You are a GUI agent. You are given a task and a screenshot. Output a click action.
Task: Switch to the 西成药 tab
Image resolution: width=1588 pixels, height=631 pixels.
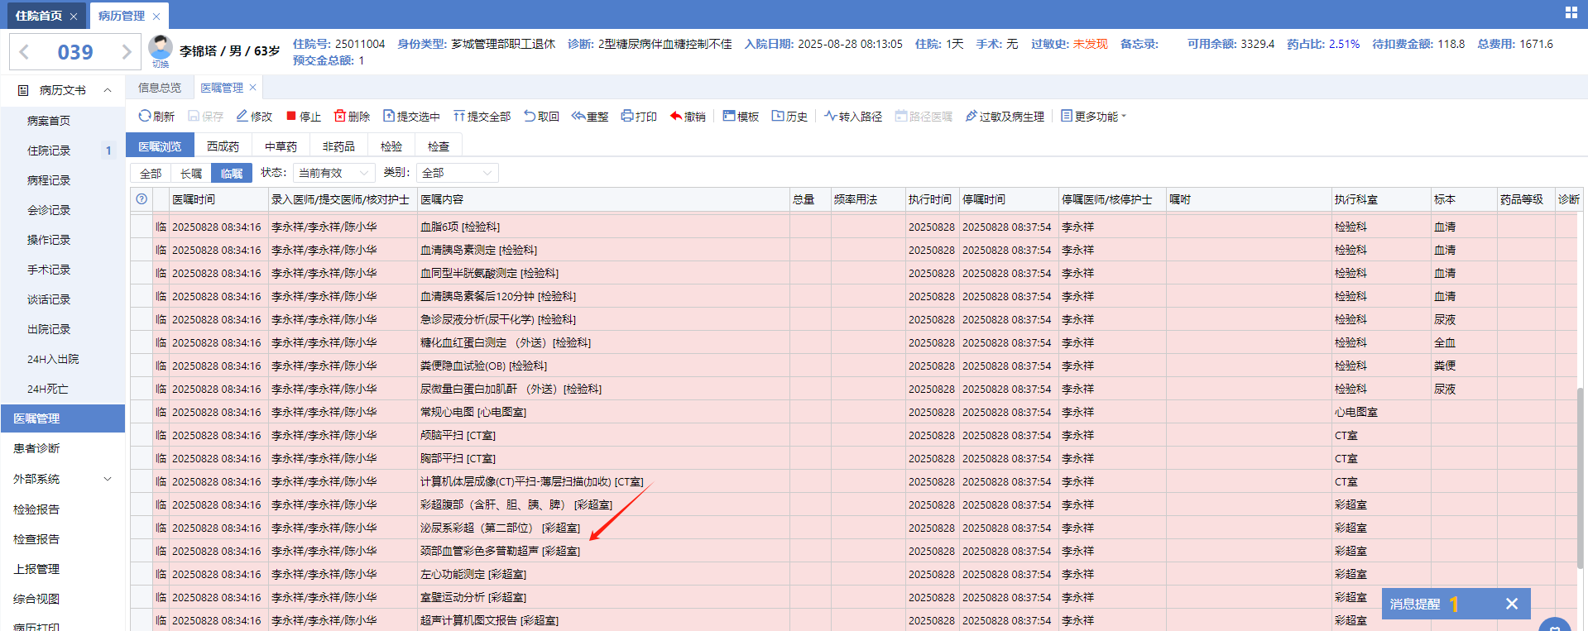pos(223,146)
